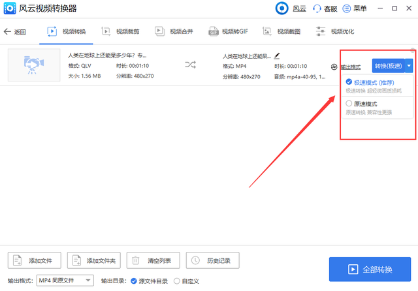
Task: Click the shuffle conversion arrows icon
Action: [190, 65]
